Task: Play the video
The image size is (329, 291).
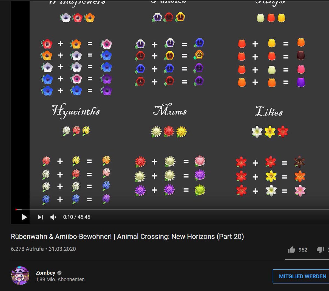Action: pyautogui.click(x=24, y=217)
